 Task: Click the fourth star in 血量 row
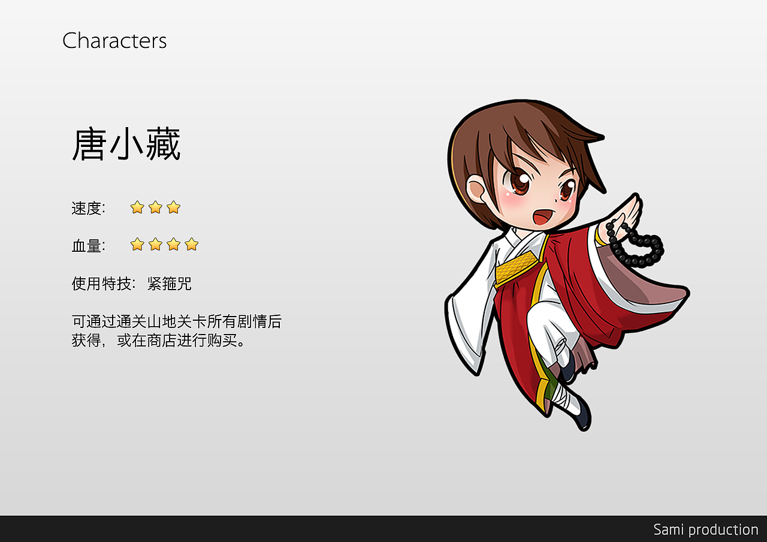pyautogui.click(x=191, y=244)
